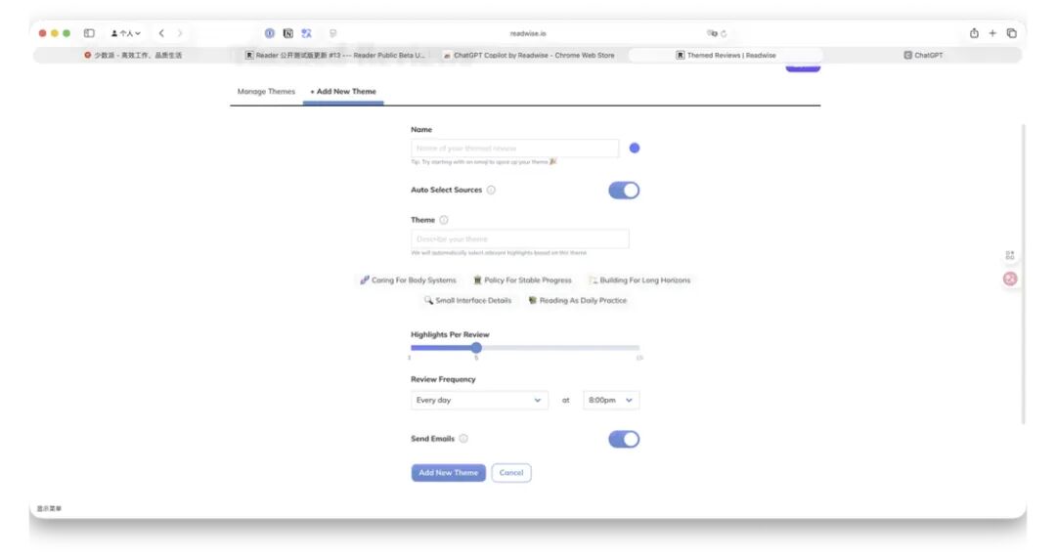Choose Small Interface Details suggestion
The image size is (1056, 557).
[467, 300]
